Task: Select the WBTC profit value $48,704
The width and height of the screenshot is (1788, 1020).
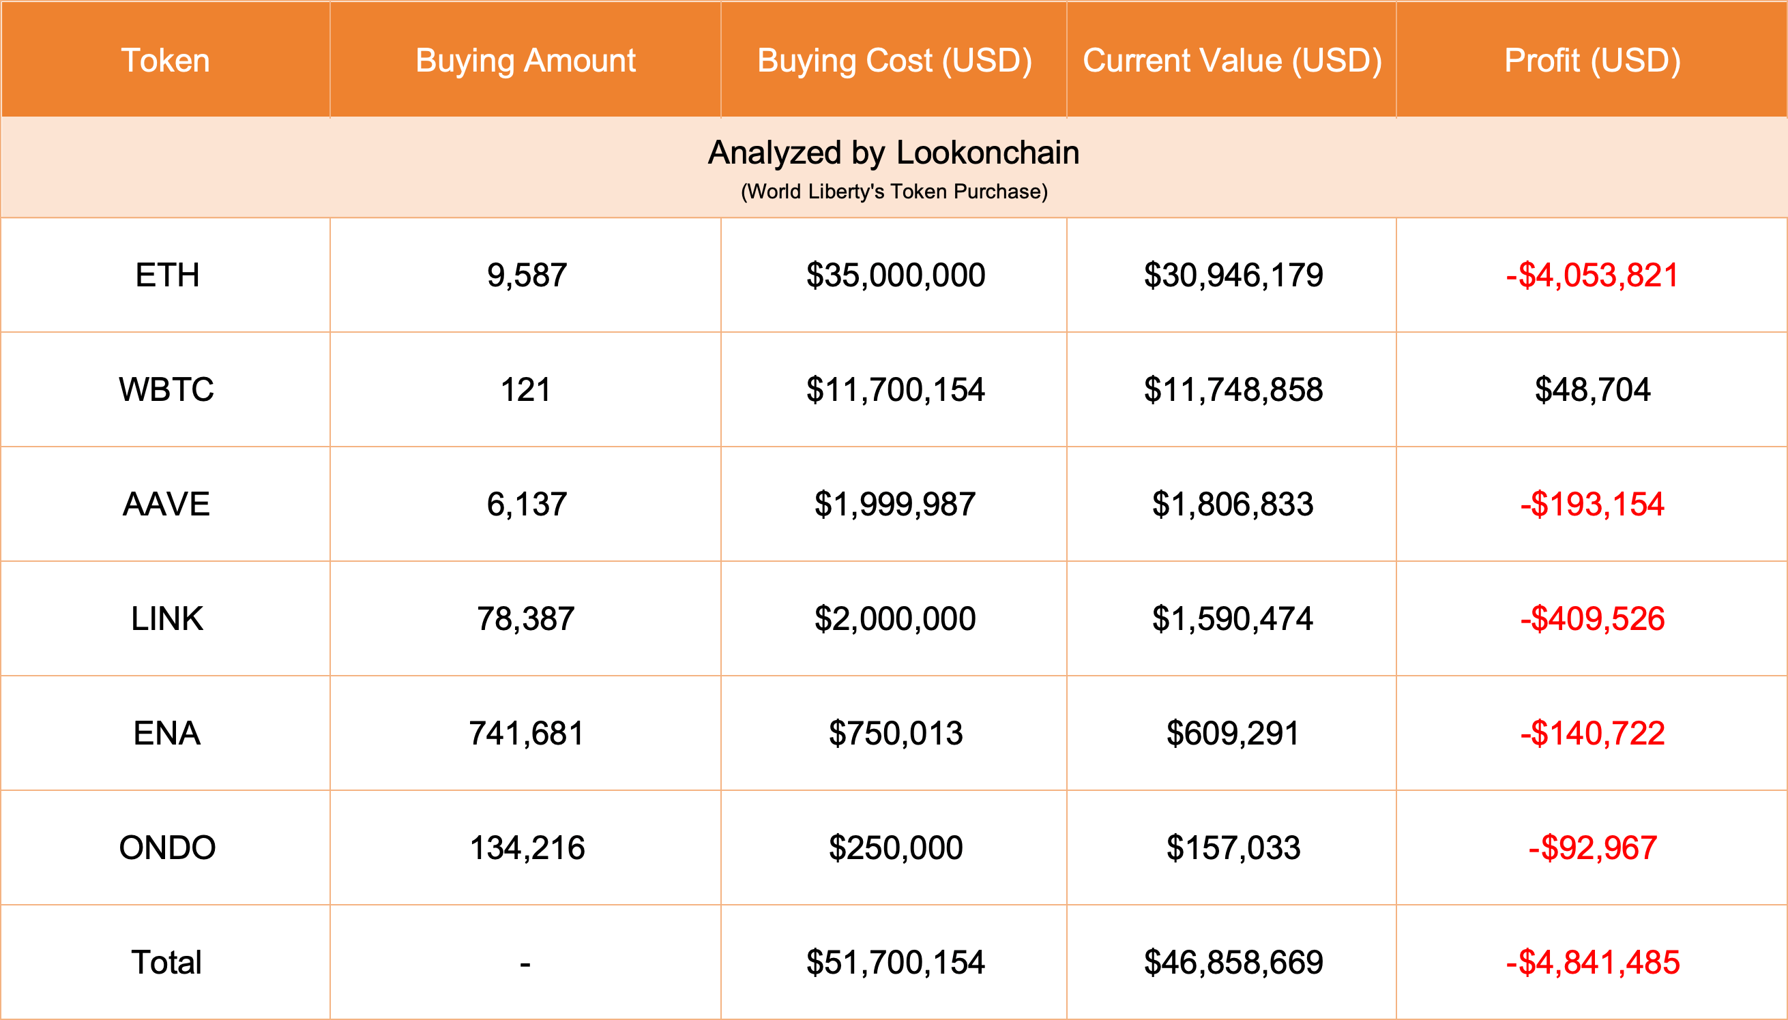Action: tap(1592, 389)
